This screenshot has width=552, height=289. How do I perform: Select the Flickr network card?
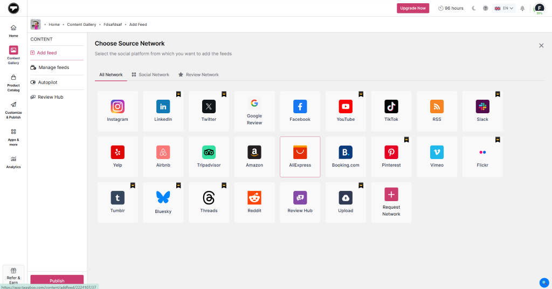(482, 157)
